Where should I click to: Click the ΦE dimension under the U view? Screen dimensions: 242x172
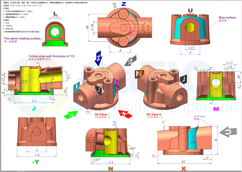[x=190, y=48]
